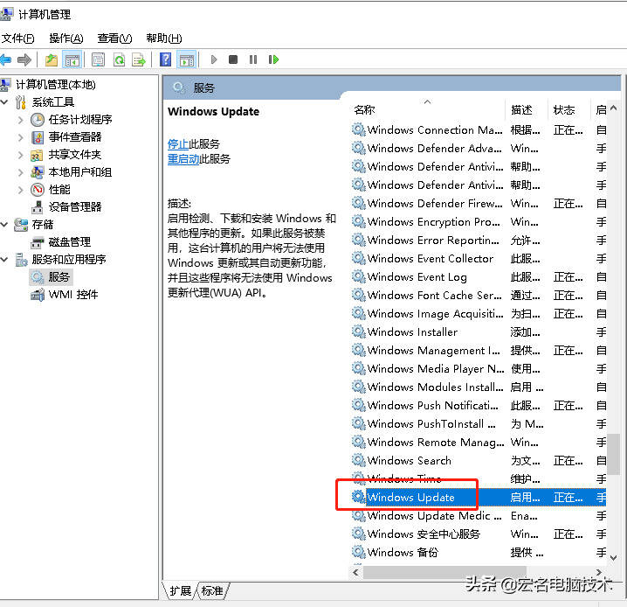Toggle the action pane toolbar icon

pos(187,60)
